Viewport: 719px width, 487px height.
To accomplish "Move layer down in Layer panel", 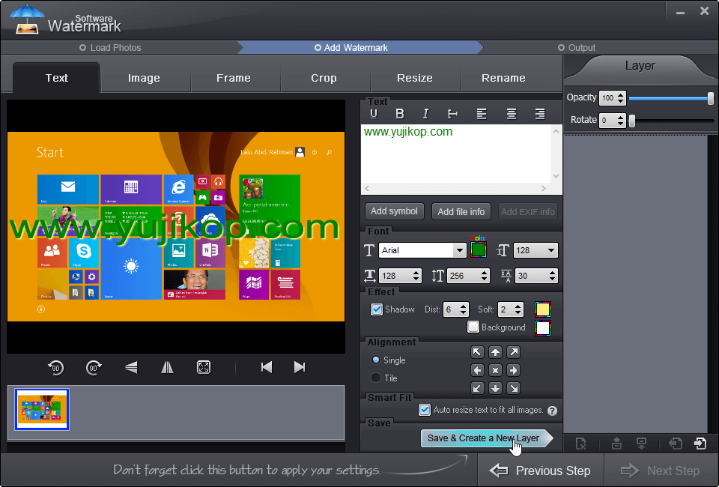I will pos(641,444).
